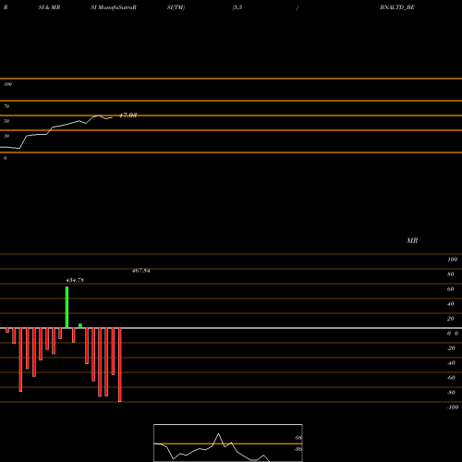Click the MR panel heading
The width and height of the screenshot is (462, 462).
[x=412, y=240]
